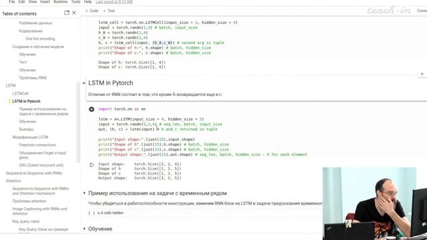The image size is (427, 240).
Task: Open 'GRU (Gated recurrent unit)' entry
Action: point(41,165)
